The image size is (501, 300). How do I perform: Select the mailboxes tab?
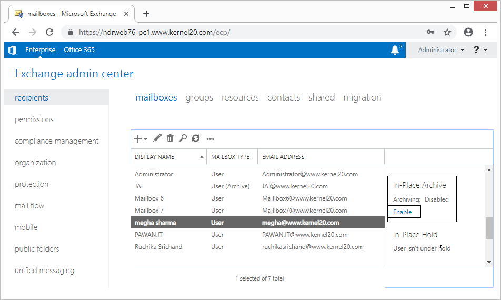[156, 97]
